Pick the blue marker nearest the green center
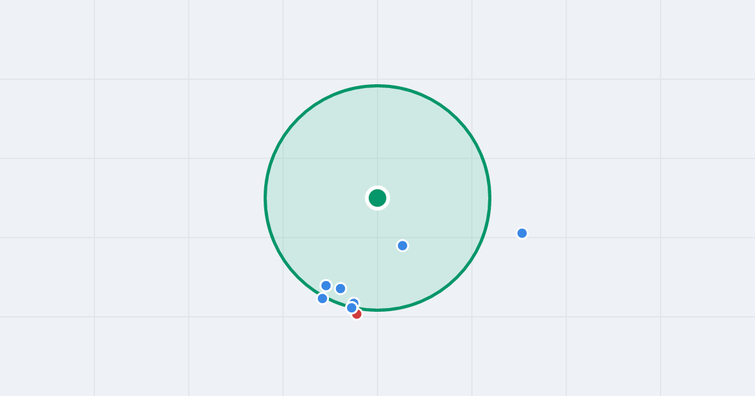 [403, 246]
